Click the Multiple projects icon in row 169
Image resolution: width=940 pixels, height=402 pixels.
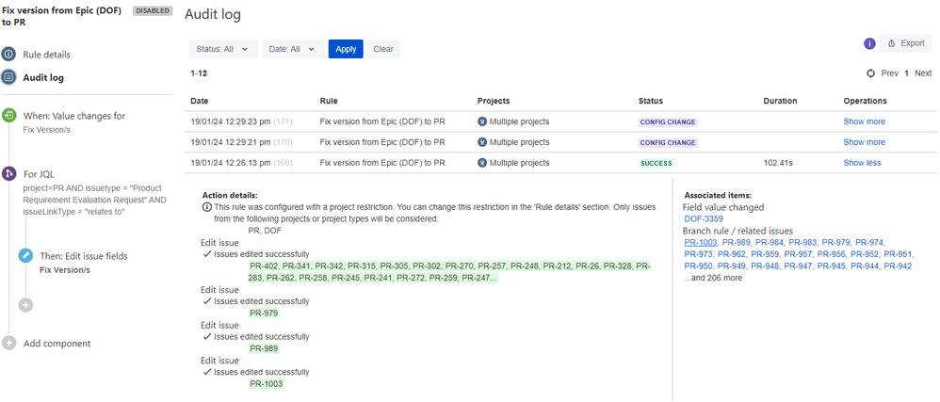(x=482, y=162)
